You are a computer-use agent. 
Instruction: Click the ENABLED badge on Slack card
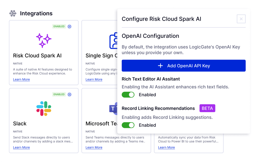pos(59,95)
